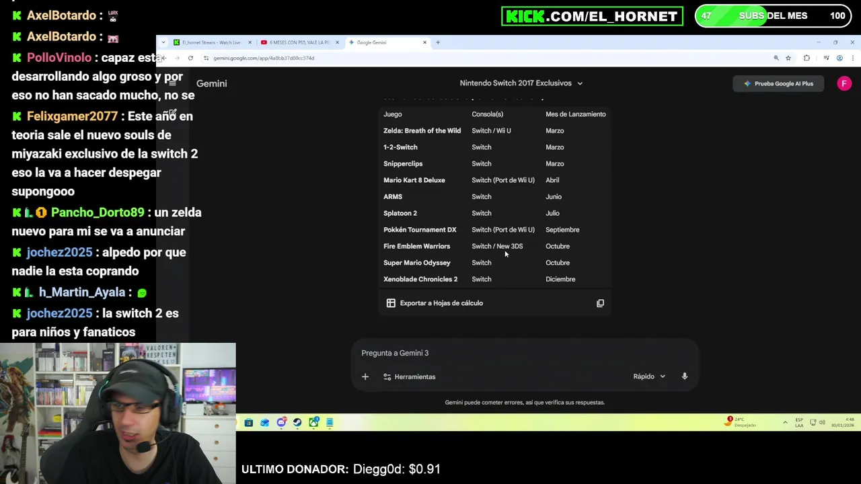
Task: Open the Chrome extensions puzzle icon
Action: coord(807,58)
